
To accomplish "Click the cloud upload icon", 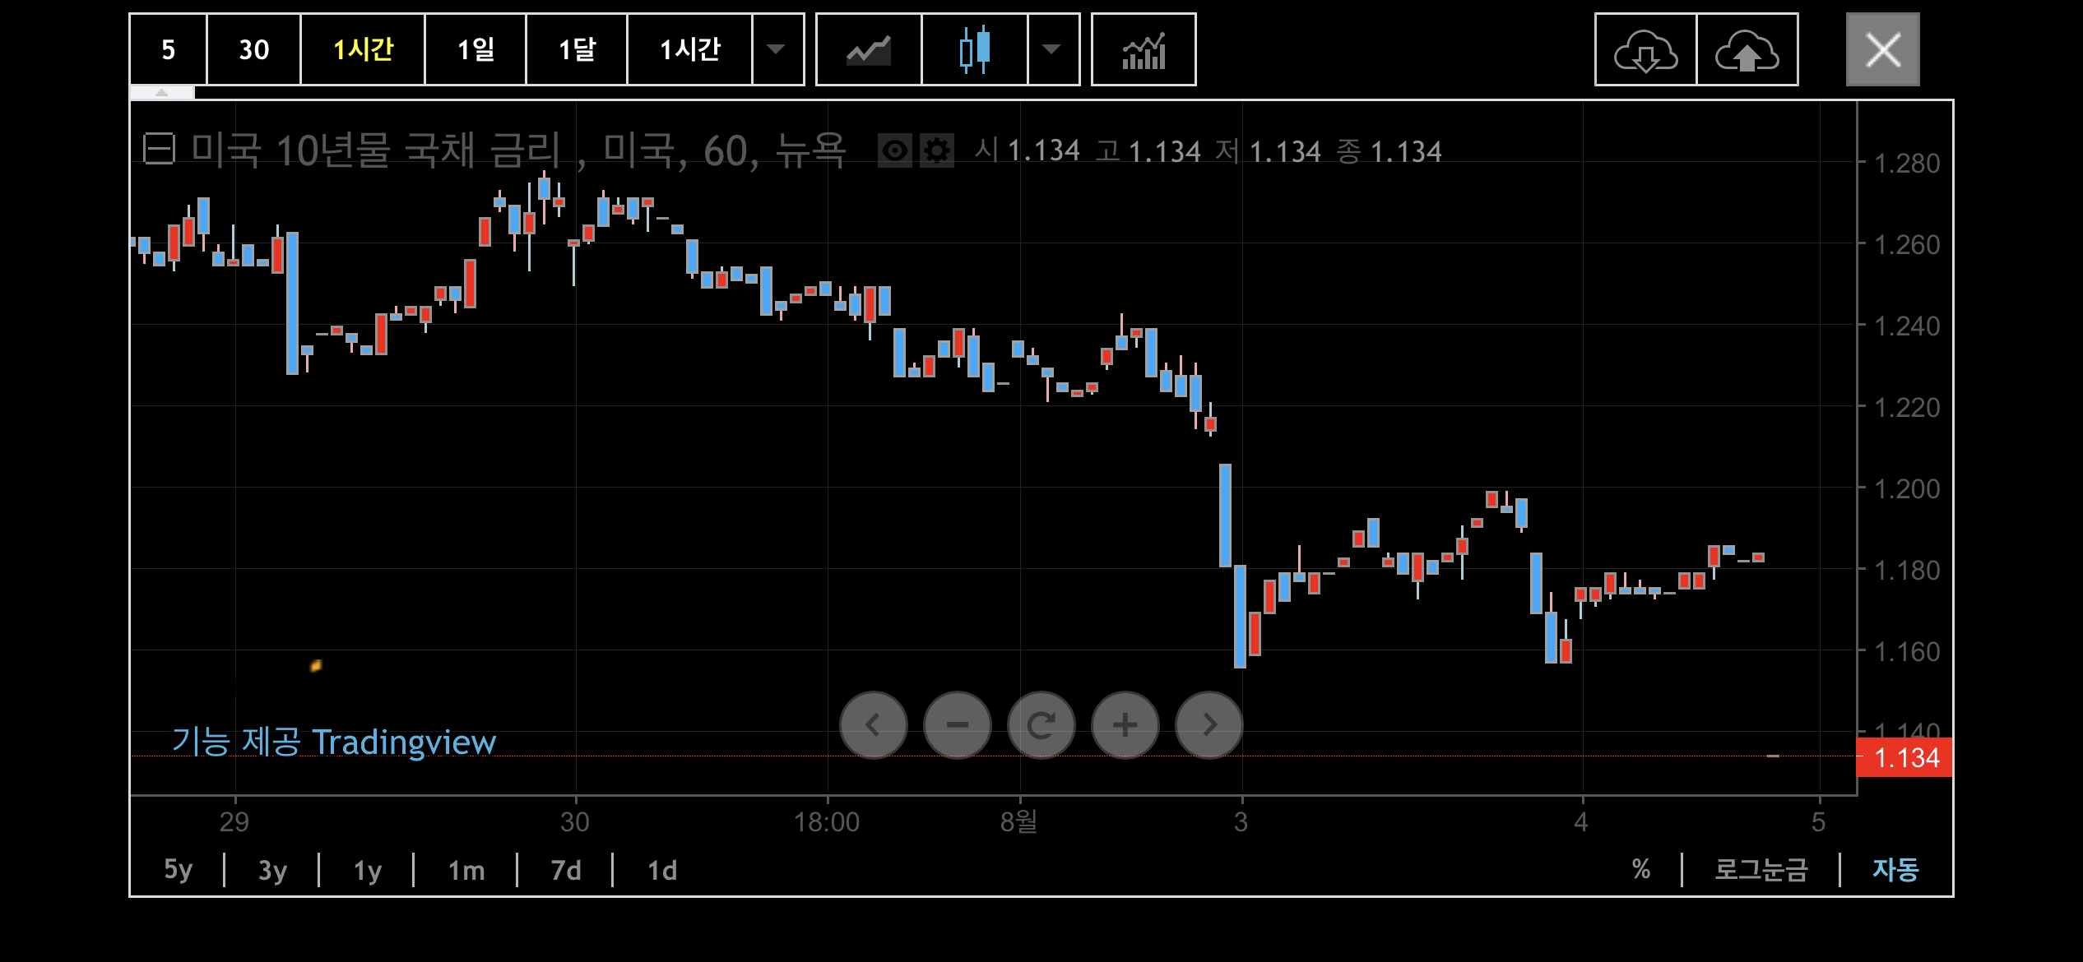I will (x=1747, y=50).
